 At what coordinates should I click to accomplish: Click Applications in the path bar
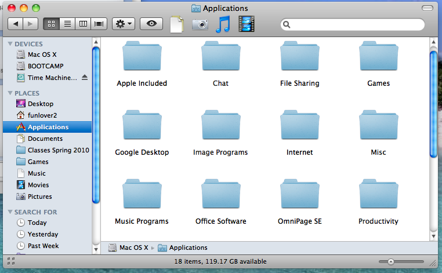coord(183,247)
